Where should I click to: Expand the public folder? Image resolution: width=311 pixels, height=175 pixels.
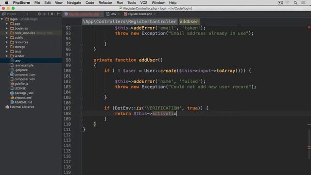click(x=7, y=37)
